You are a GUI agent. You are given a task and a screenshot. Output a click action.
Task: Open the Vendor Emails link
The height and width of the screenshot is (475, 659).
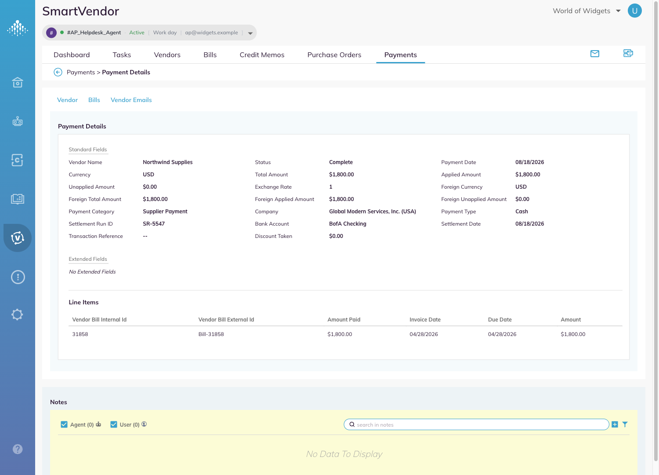tap(131, 100)
